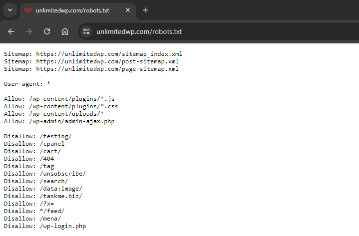Click the greyed forward arrow

coord(29,31)
